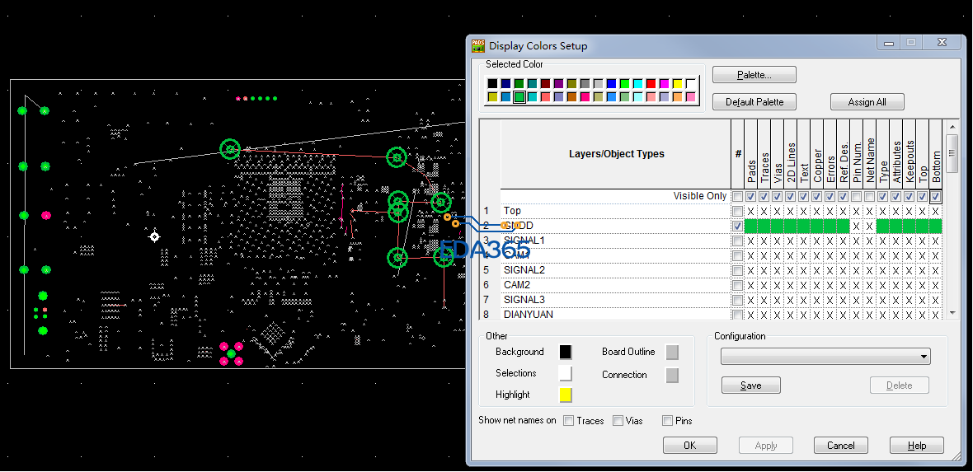Change the Highlight color swatch

pos(566,395)
